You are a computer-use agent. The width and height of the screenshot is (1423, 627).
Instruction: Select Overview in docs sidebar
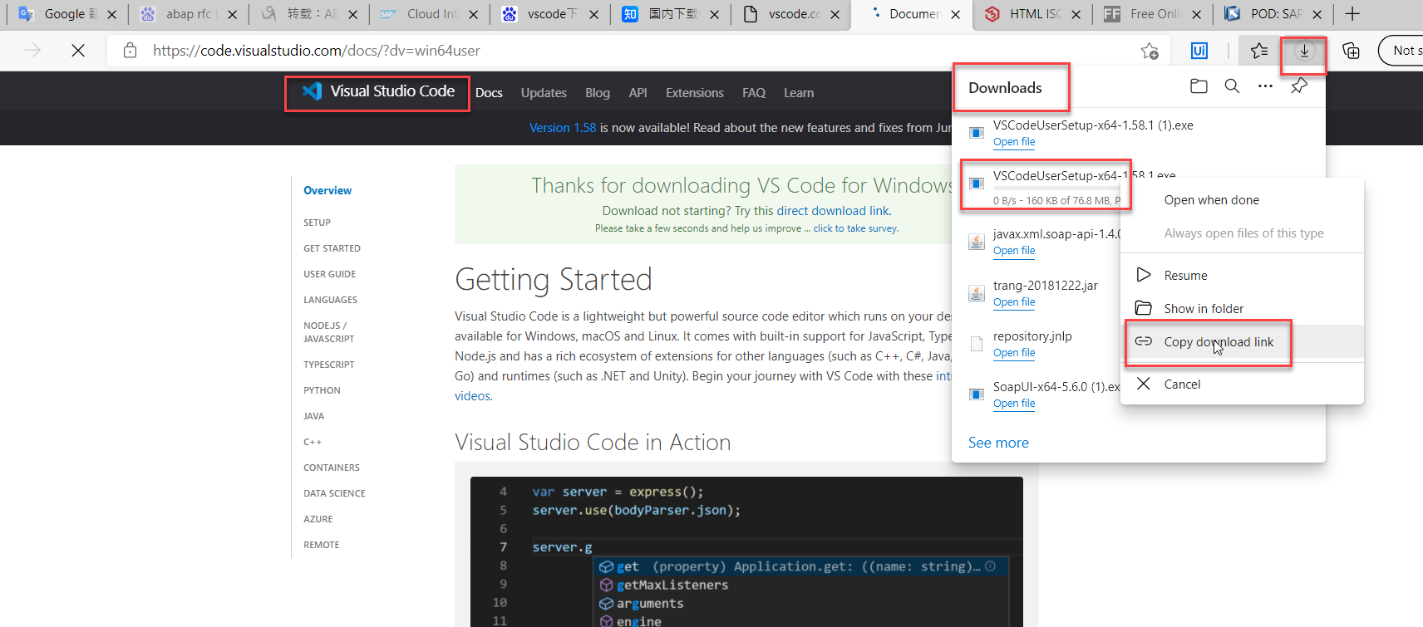pyautogui.click(x=327, y=190)
